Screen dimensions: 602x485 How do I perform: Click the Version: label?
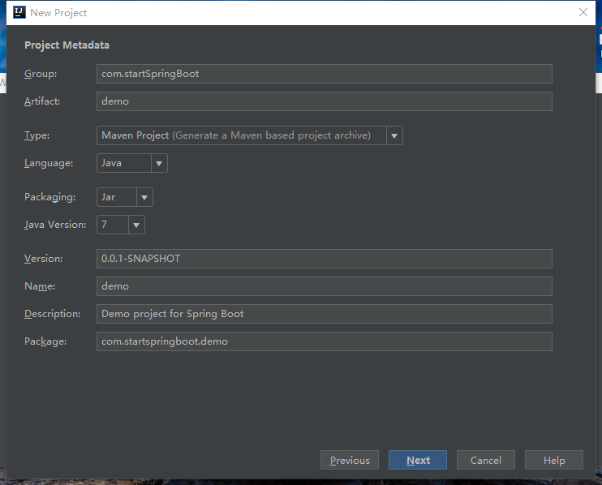pyautogui.click(x=43, y=259)
